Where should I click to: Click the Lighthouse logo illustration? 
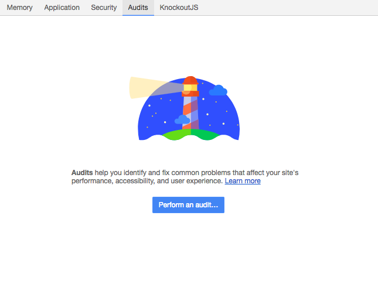tap(185, 108)
